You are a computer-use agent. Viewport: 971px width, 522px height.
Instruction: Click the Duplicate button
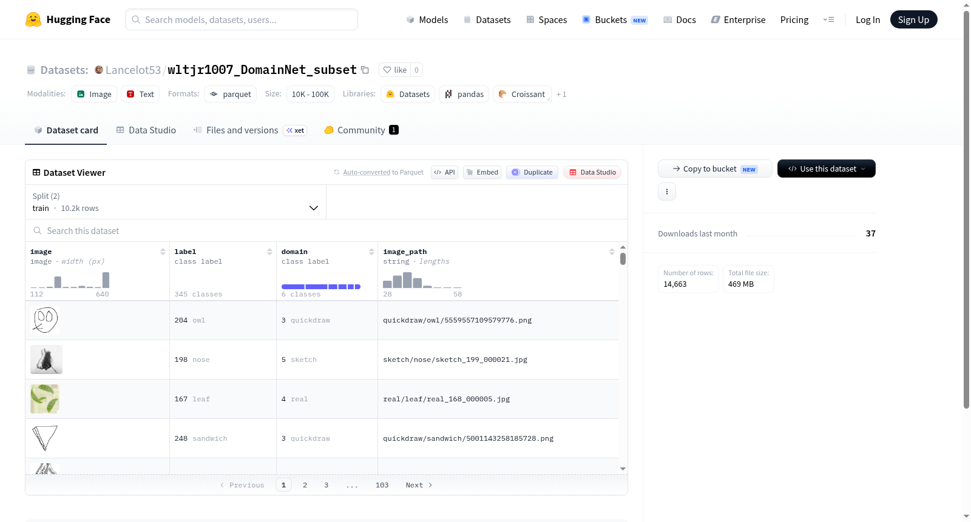coord(532,172)
